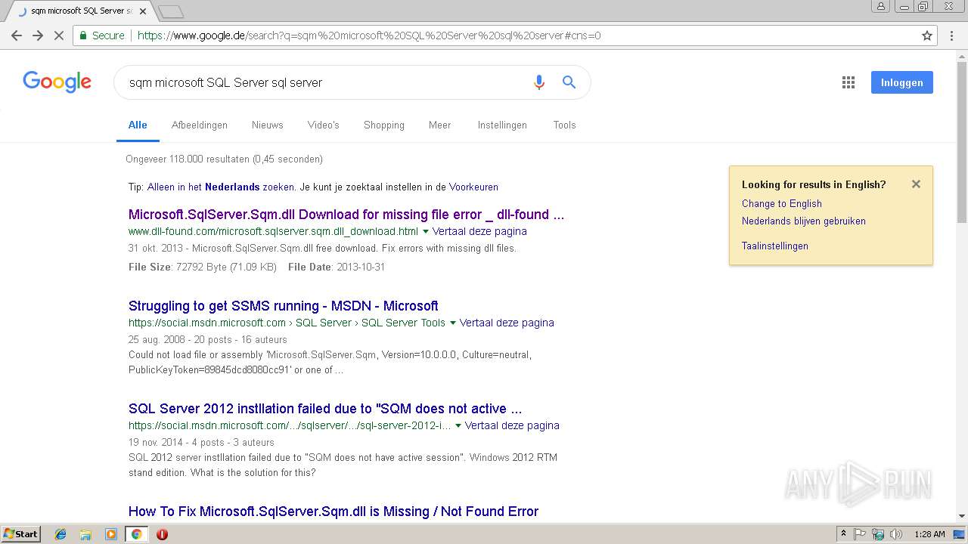The image size is (968, 544).
Task: Open SQL Server 2012 instllation failed result
Action: point(325,409)
